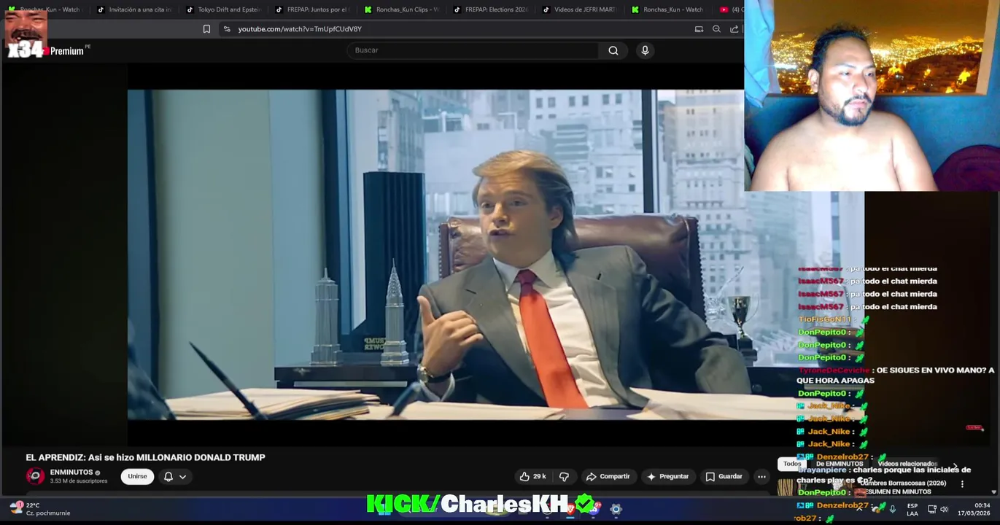Click the Unirse join button

(x=137, y=476)
